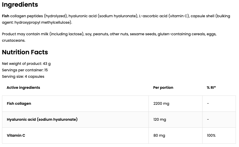Viewport: 239px width, 147px height.
Task: Select the hydroxypropyl methylcellulose text
Action: coord(43,22)
